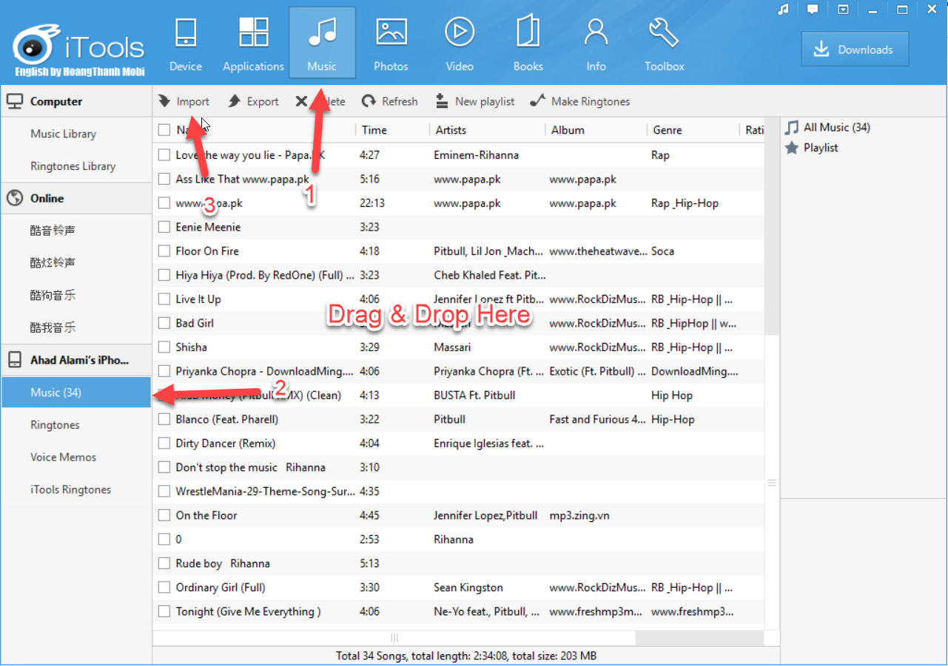Select the Bad Girl track checkbox
The width and height of the screenshot is (948, 666).
point(164,323)
